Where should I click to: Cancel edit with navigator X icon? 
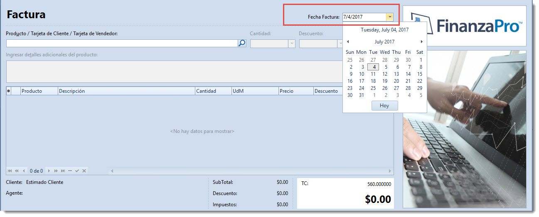click(x=84, y=171)
